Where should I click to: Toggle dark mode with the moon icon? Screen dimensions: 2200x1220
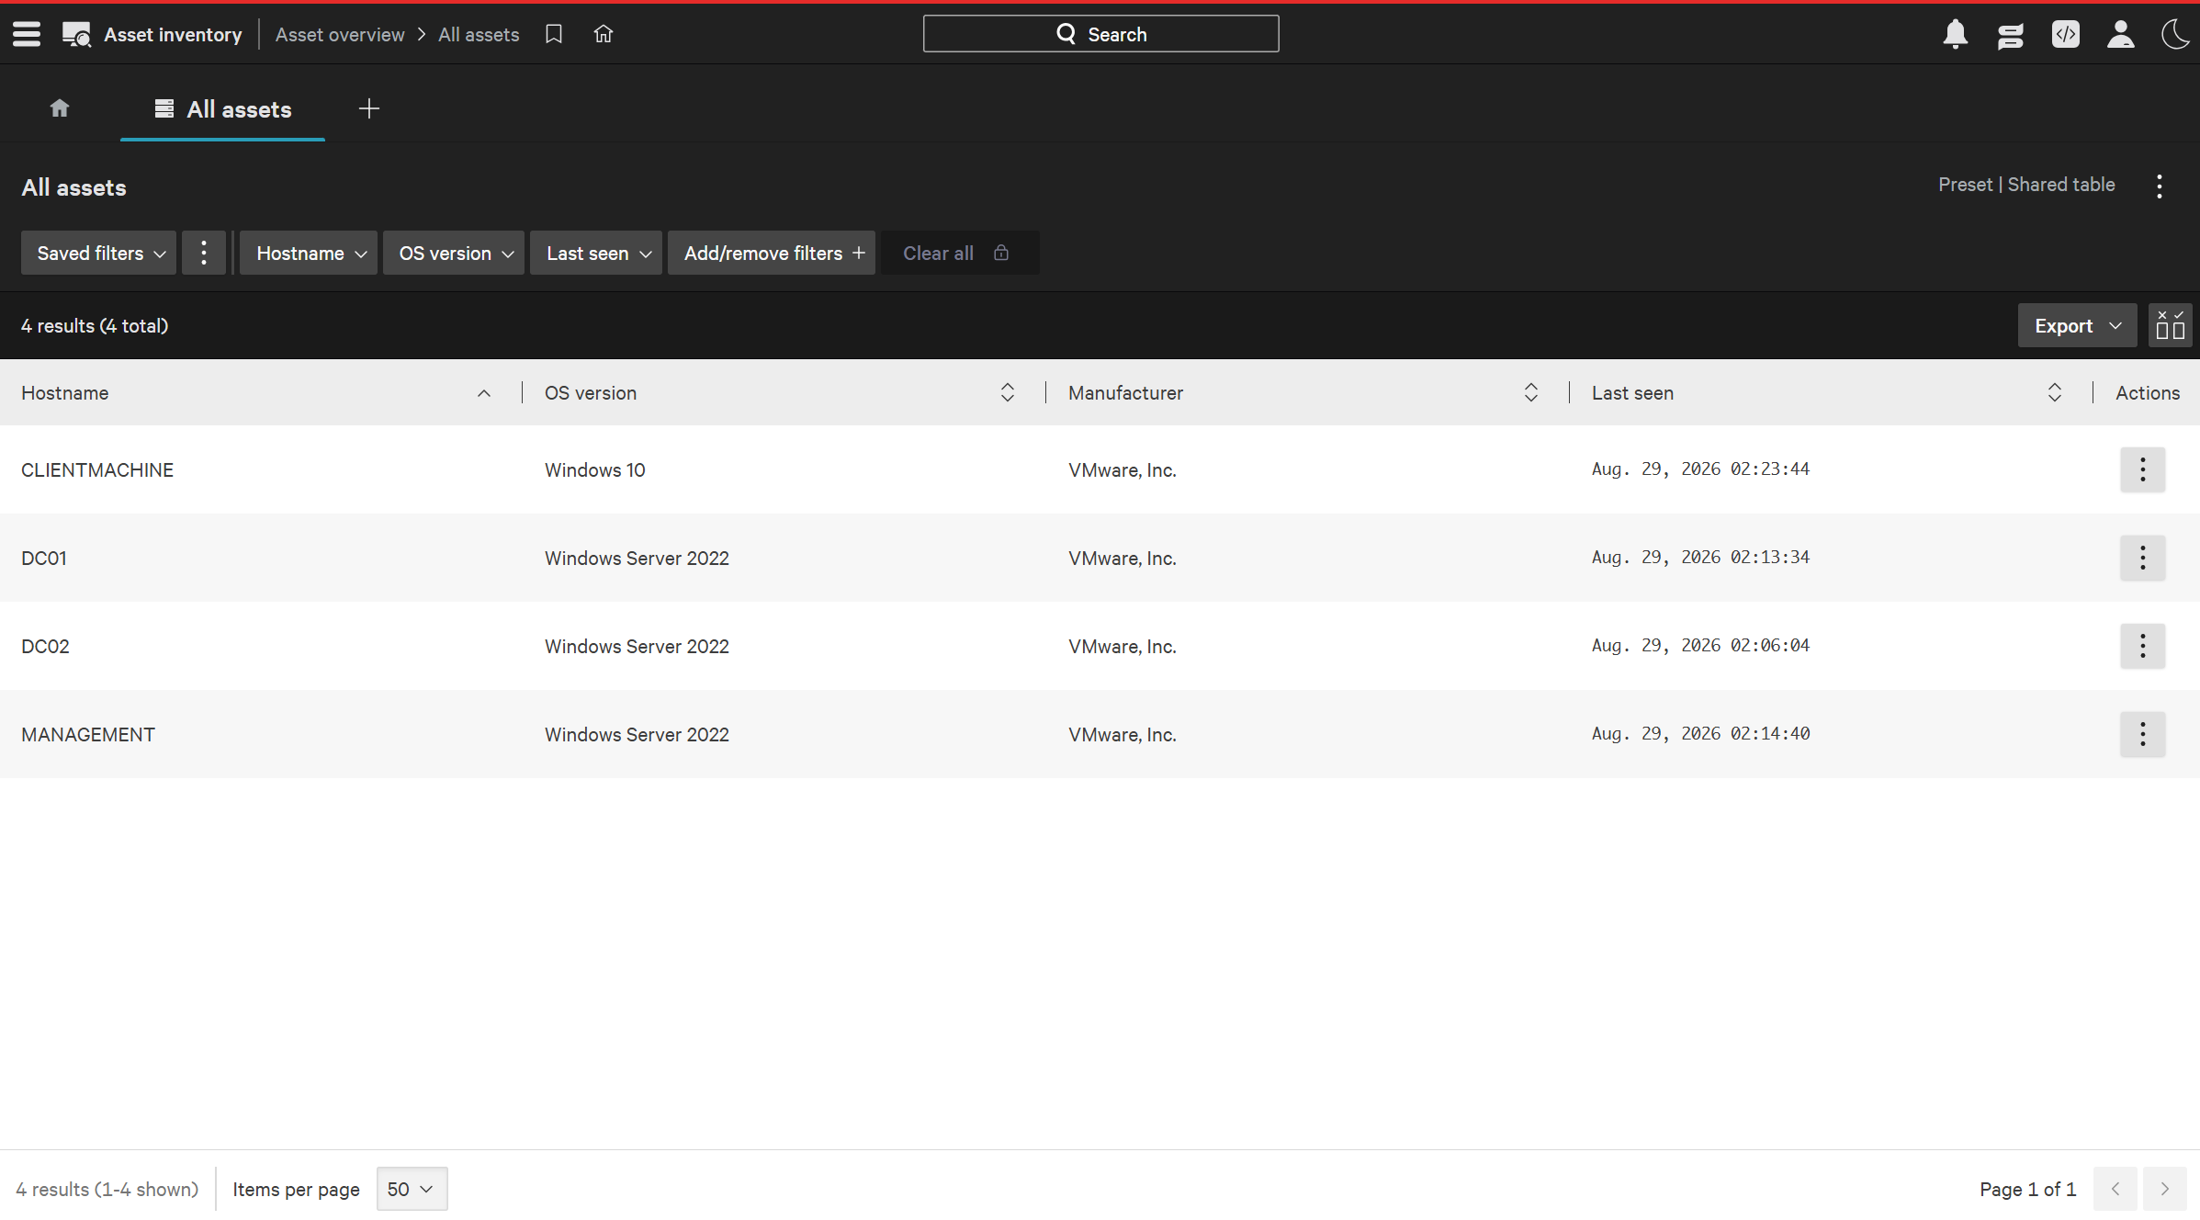[x=2176, y=34]
